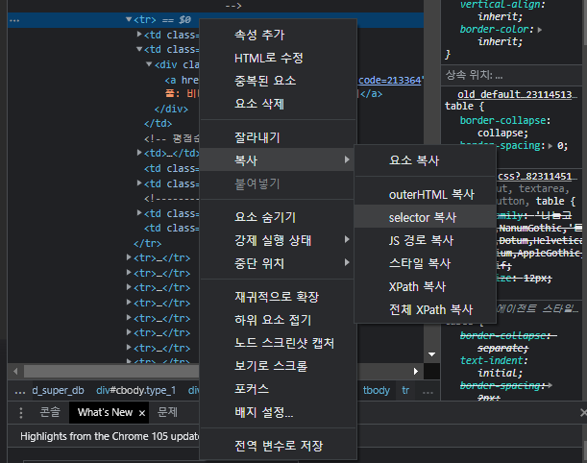This screenshot has height=463, width=587.
Task: Show hidden breadcrumbs via right ellipsis
Action: click(x=428, y=392)
